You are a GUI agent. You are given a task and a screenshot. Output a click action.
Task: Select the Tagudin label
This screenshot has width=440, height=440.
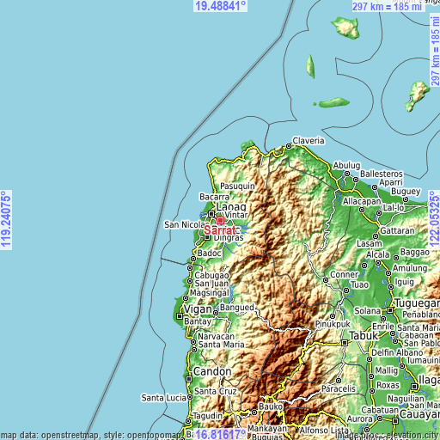tap(208, 416)
